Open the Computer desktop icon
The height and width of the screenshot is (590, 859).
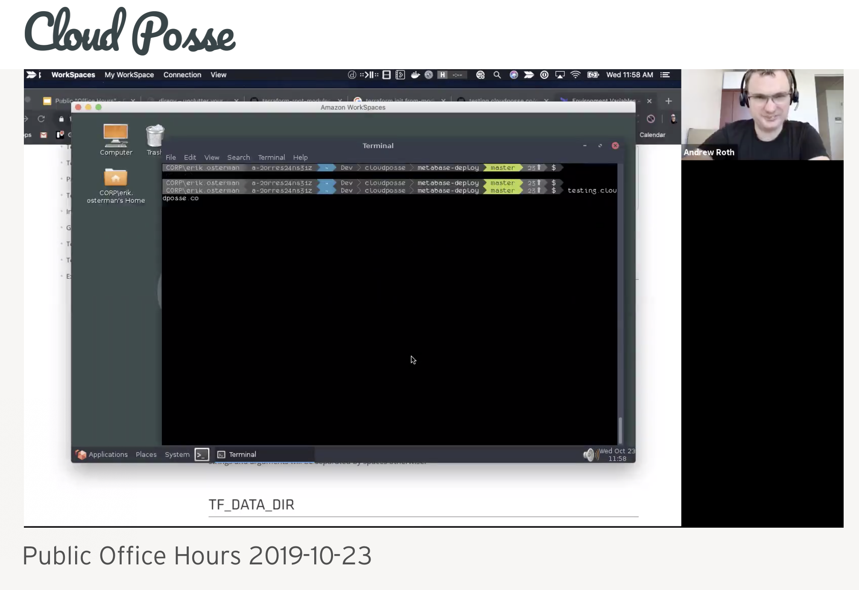(x=116, y=140)
